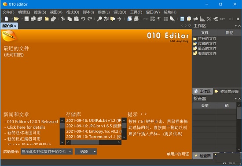Open the 模板(L) menu
This screenshot has height=166, width=242.
coord(104,12)
